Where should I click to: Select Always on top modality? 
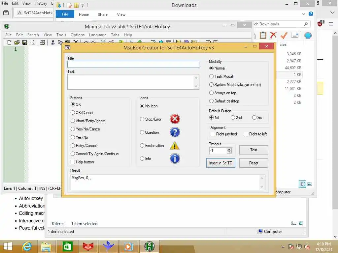223,93
